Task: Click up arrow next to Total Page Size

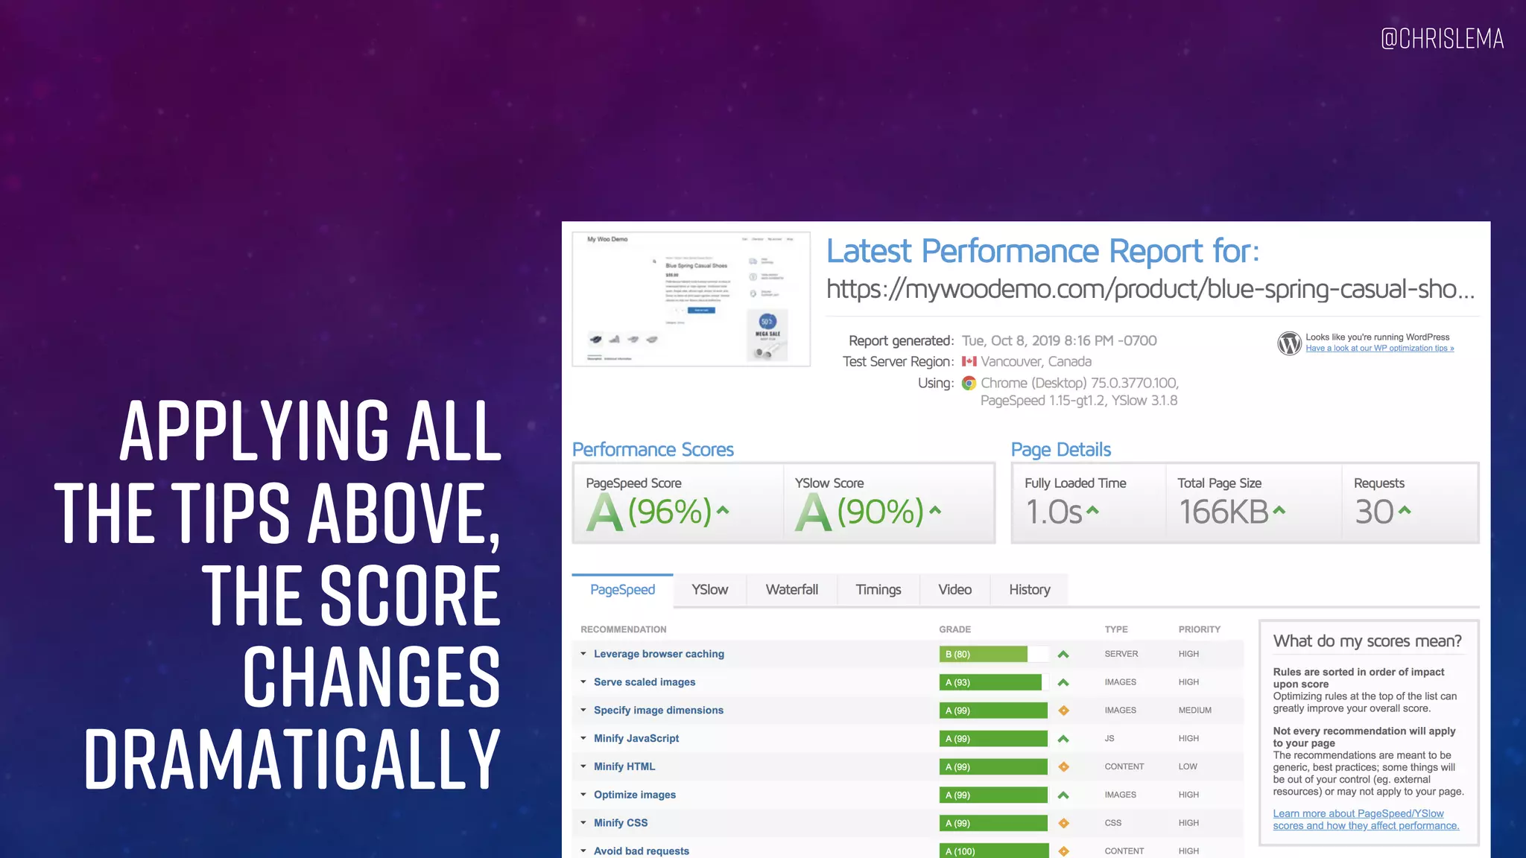Action: [x=1279, y=510]
